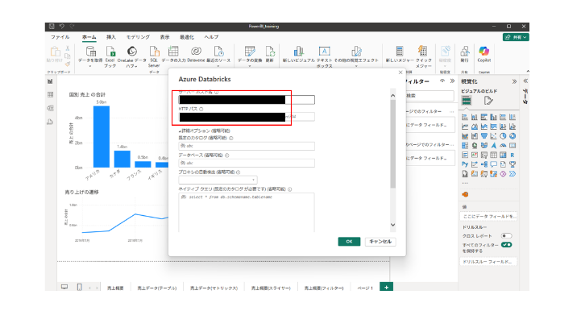The image size is (581, 311).
Task: Click the Undo arrow in title bar
Action: [x=62, y=27]
